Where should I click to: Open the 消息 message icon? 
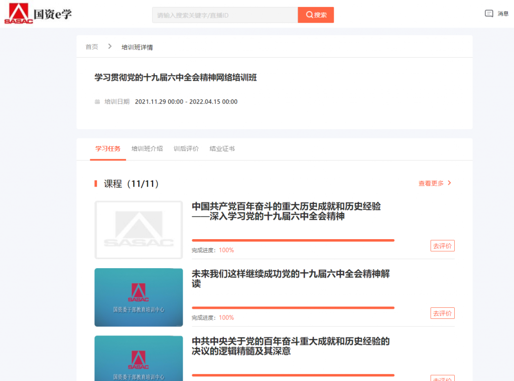[x=489, y=14]
